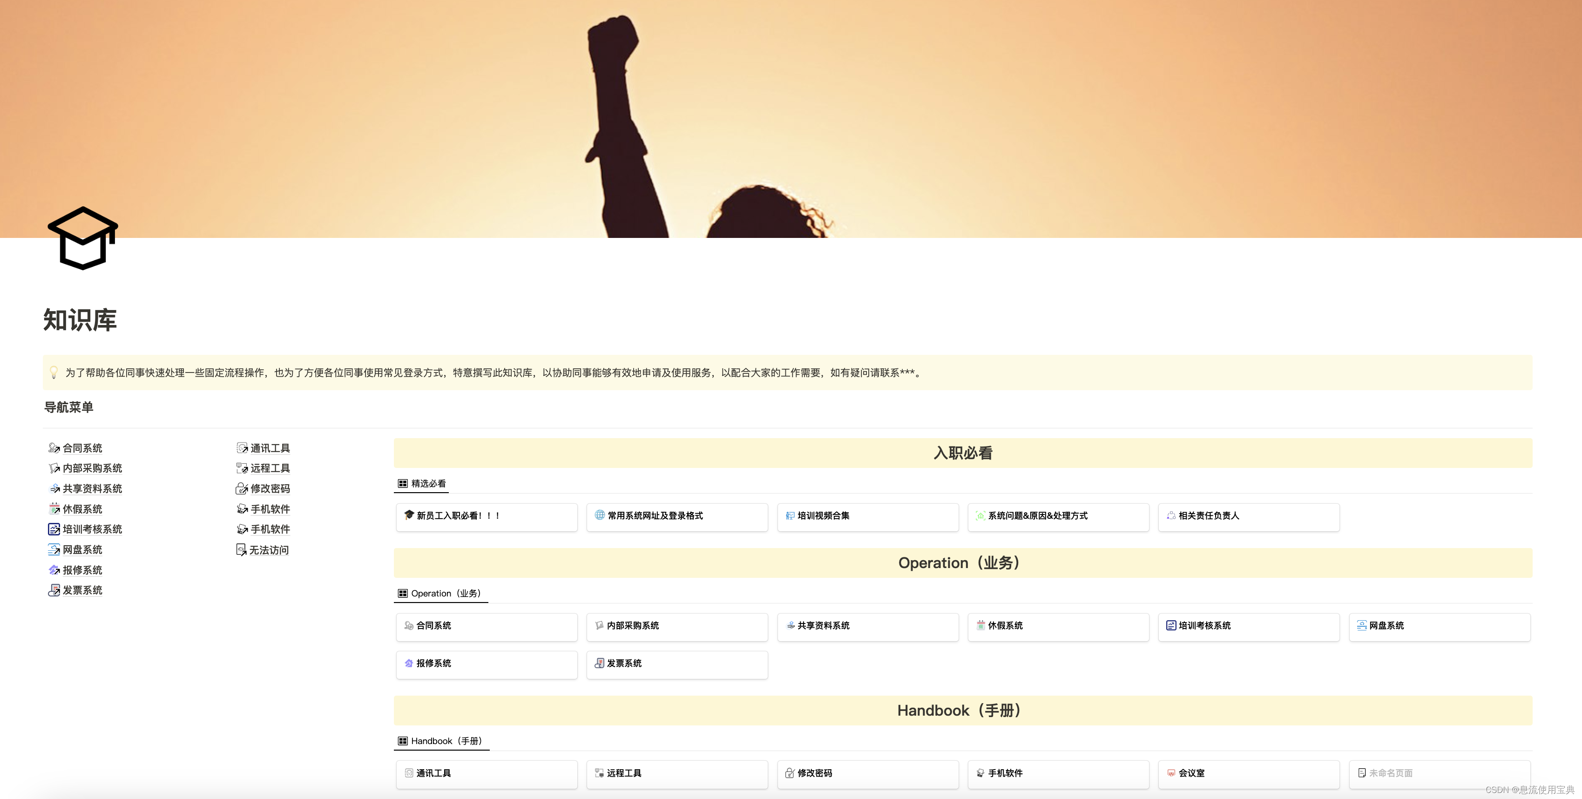
Task: Click the 报修系统 icon in navigation menu
Action: pyautogui.click(x=54, y=570)
